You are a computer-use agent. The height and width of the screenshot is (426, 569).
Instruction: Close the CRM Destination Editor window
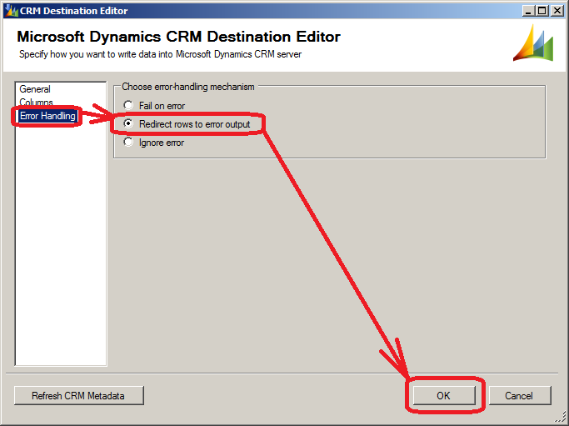tap(557, 11)
